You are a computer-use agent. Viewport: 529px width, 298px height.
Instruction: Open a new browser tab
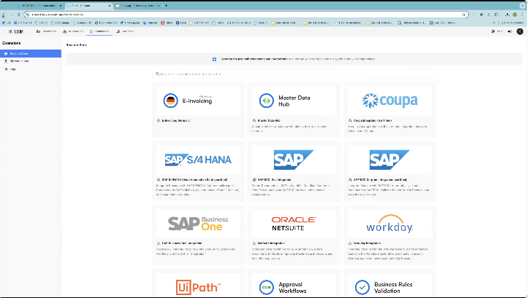pyautogui.click(x=166, y=6)
